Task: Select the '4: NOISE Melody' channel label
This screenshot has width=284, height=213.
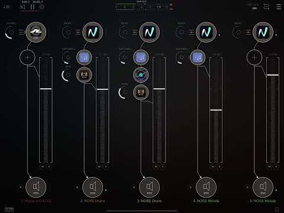Action: pyautogui.click(x=206, y=201)
